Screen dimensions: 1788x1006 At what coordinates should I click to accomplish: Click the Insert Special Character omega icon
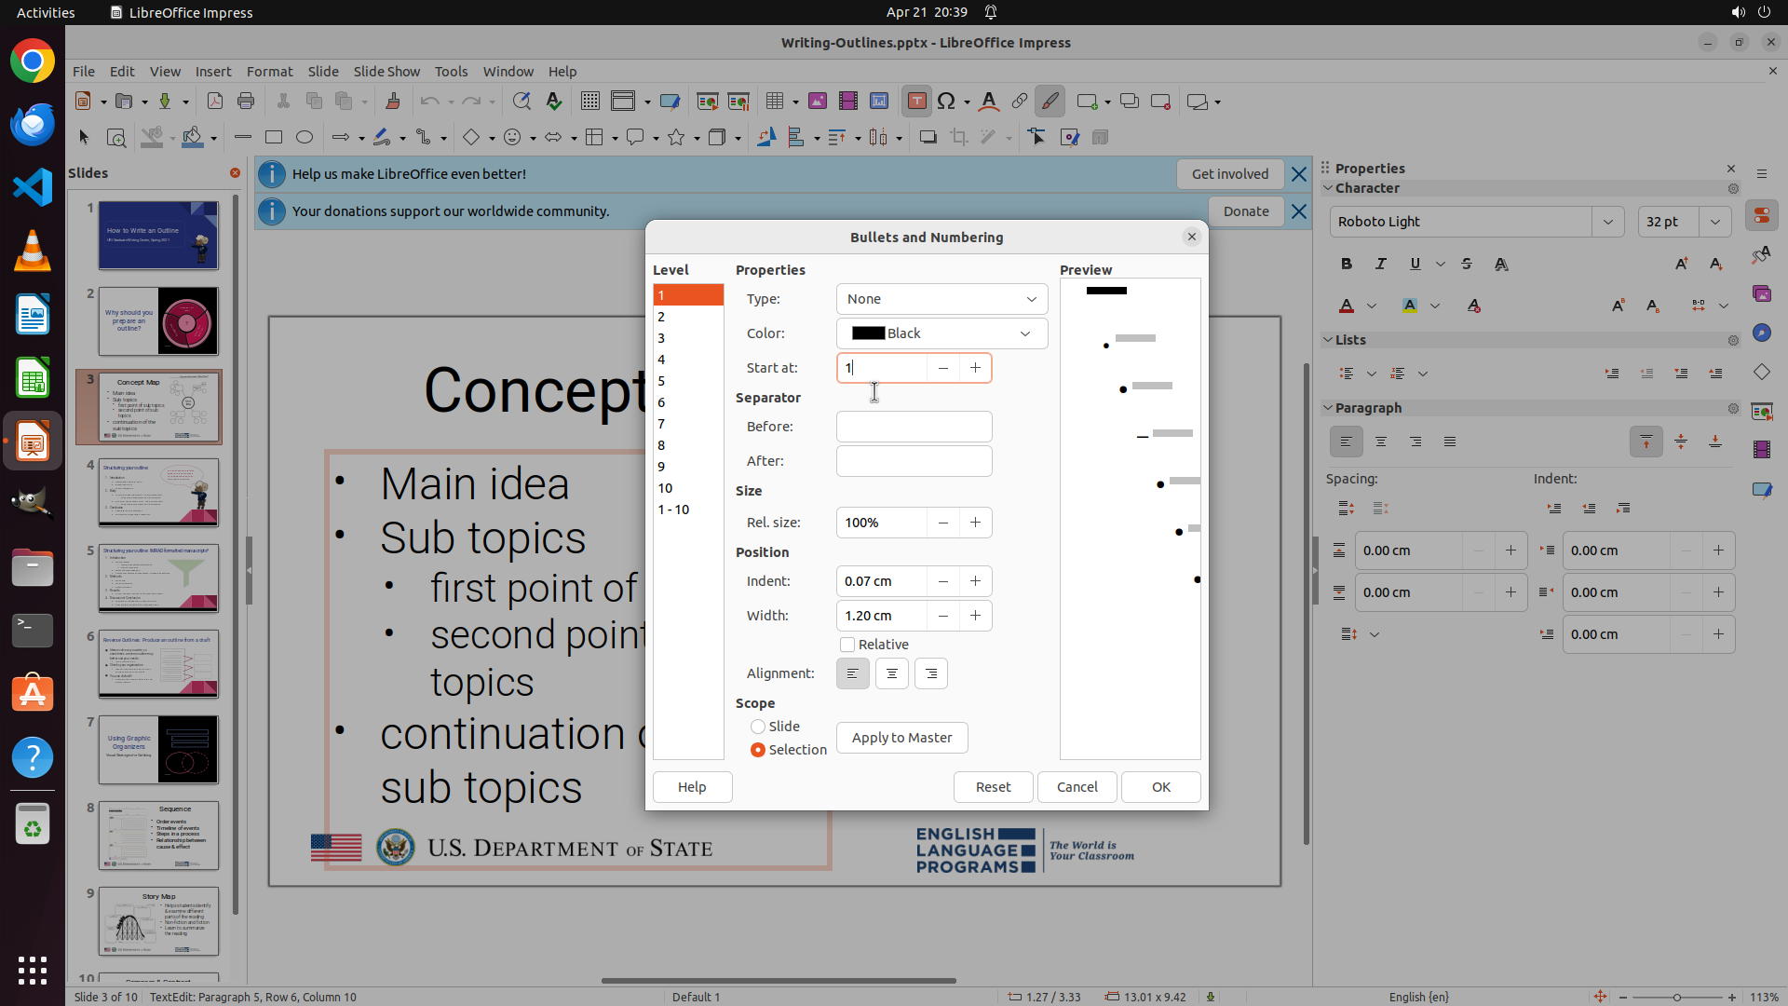[x=946, y=102]
